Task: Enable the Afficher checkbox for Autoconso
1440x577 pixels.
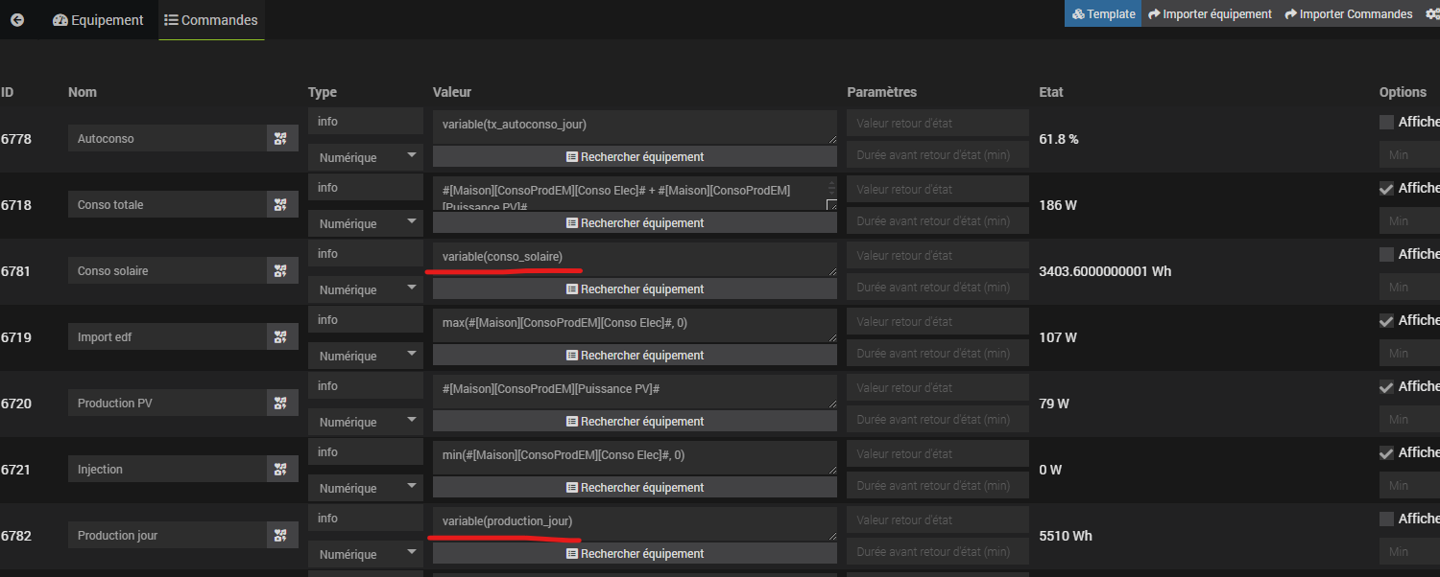Action: 1386,122
